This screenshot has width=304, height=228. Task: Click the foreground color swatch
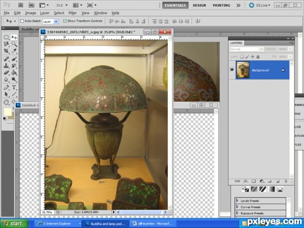tap(8, 112)
